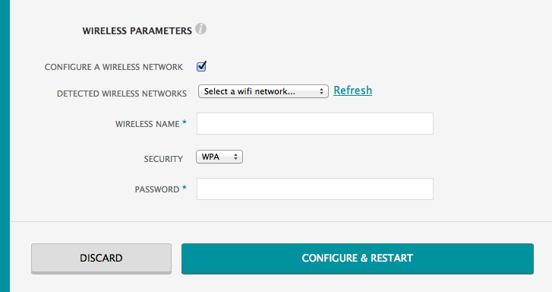Image resolution: width=552 pixels, height=292 pixels.
Task: Click the required asterisk next to Password
Action: point(184,188)
